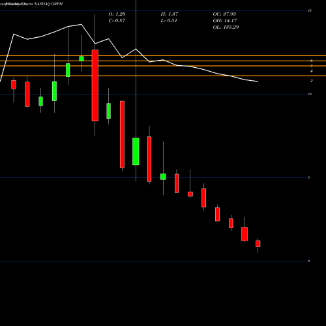Click the 0 price axis label
The height and width of the screenshot is (326, 326).
[x=309, y=261]
